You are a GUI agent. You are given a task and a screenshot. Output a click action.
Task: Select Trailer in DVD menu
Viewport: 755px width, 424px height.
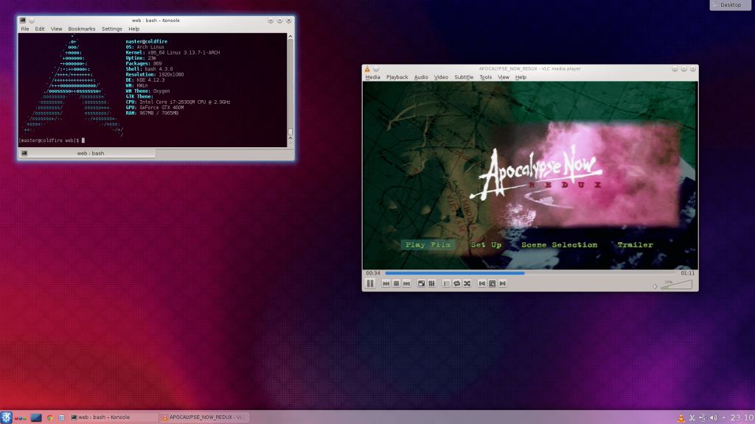click(x=635, y=244)
